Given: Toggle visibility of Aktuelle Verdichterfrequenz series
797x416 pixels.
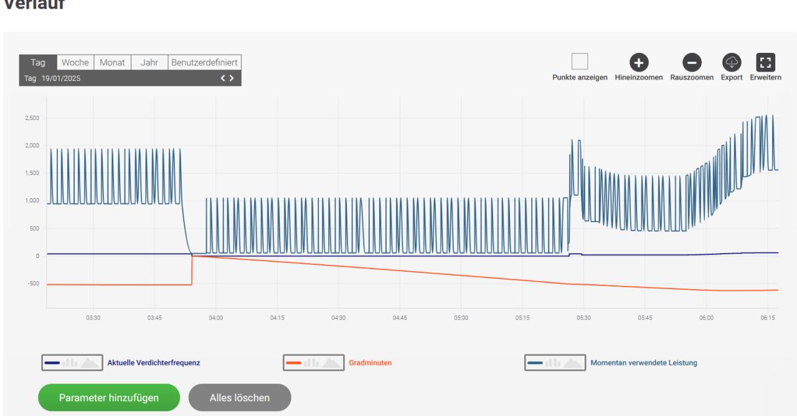Looking at the screenshot, I should click(x=153, y=363).
